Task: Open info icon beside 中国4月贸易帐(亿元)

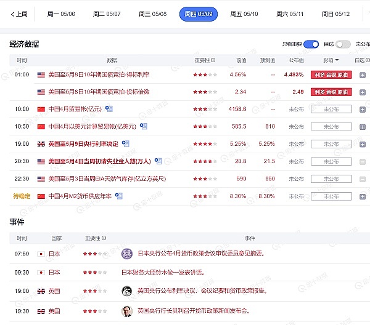Action: [109, 109]
